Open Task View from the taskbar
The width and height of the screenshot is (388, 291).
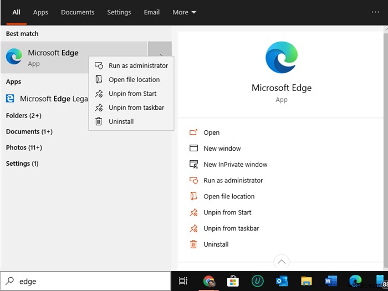click(183, 281)
